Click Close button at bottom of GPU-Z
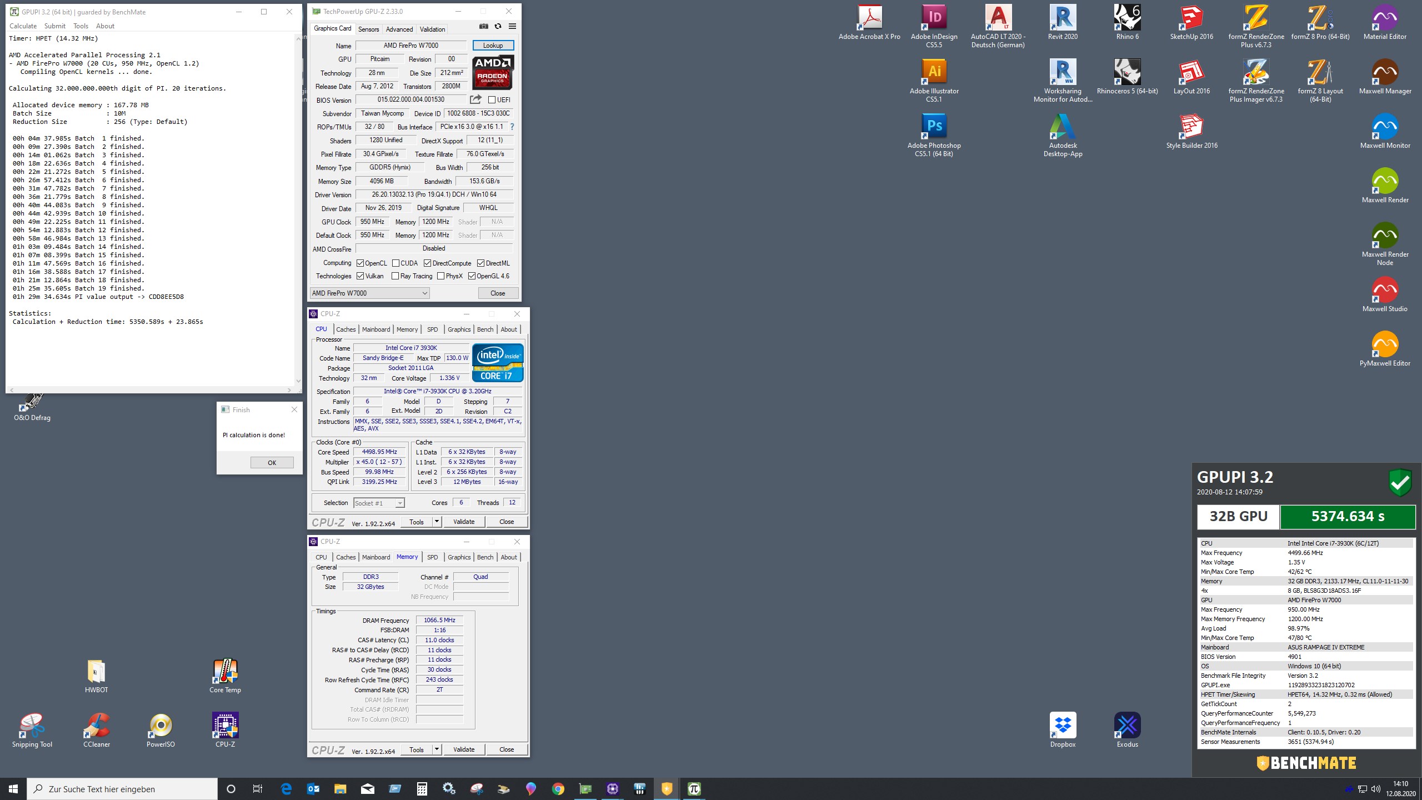 click(x=498, y=293)
